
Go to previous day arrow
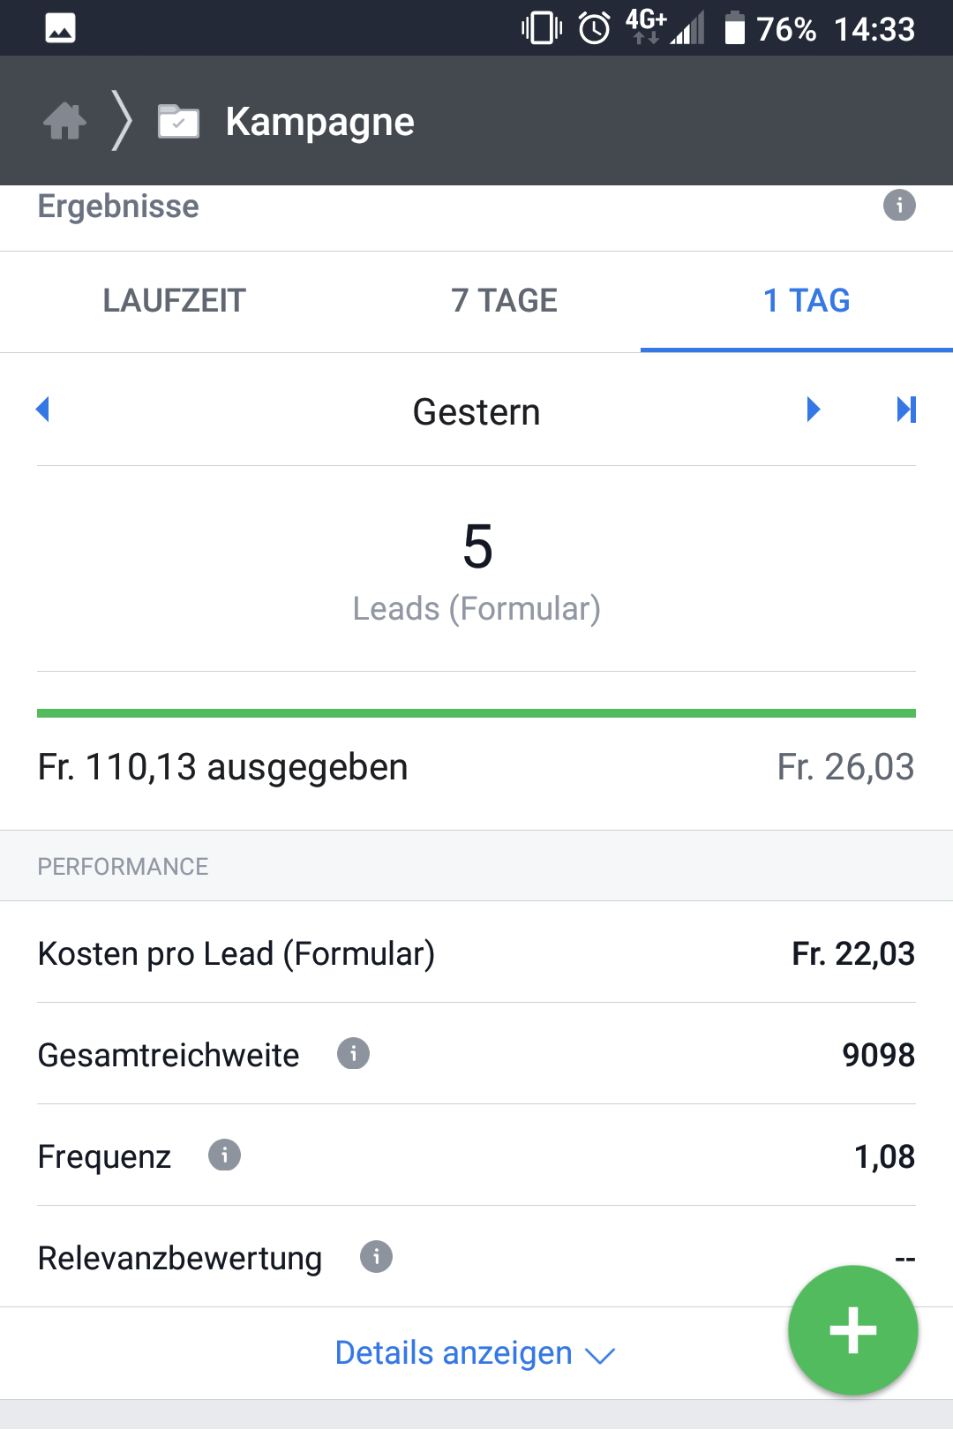tap(42, 409)
